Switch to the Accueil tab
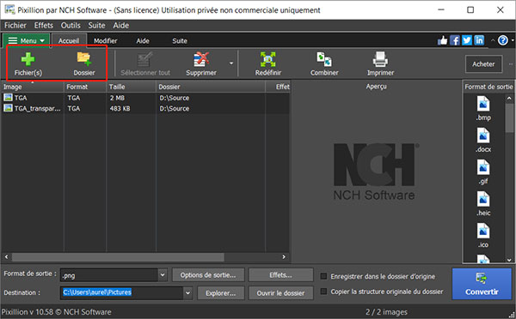The width and height of the screenshot is (516, 319). 69,40
